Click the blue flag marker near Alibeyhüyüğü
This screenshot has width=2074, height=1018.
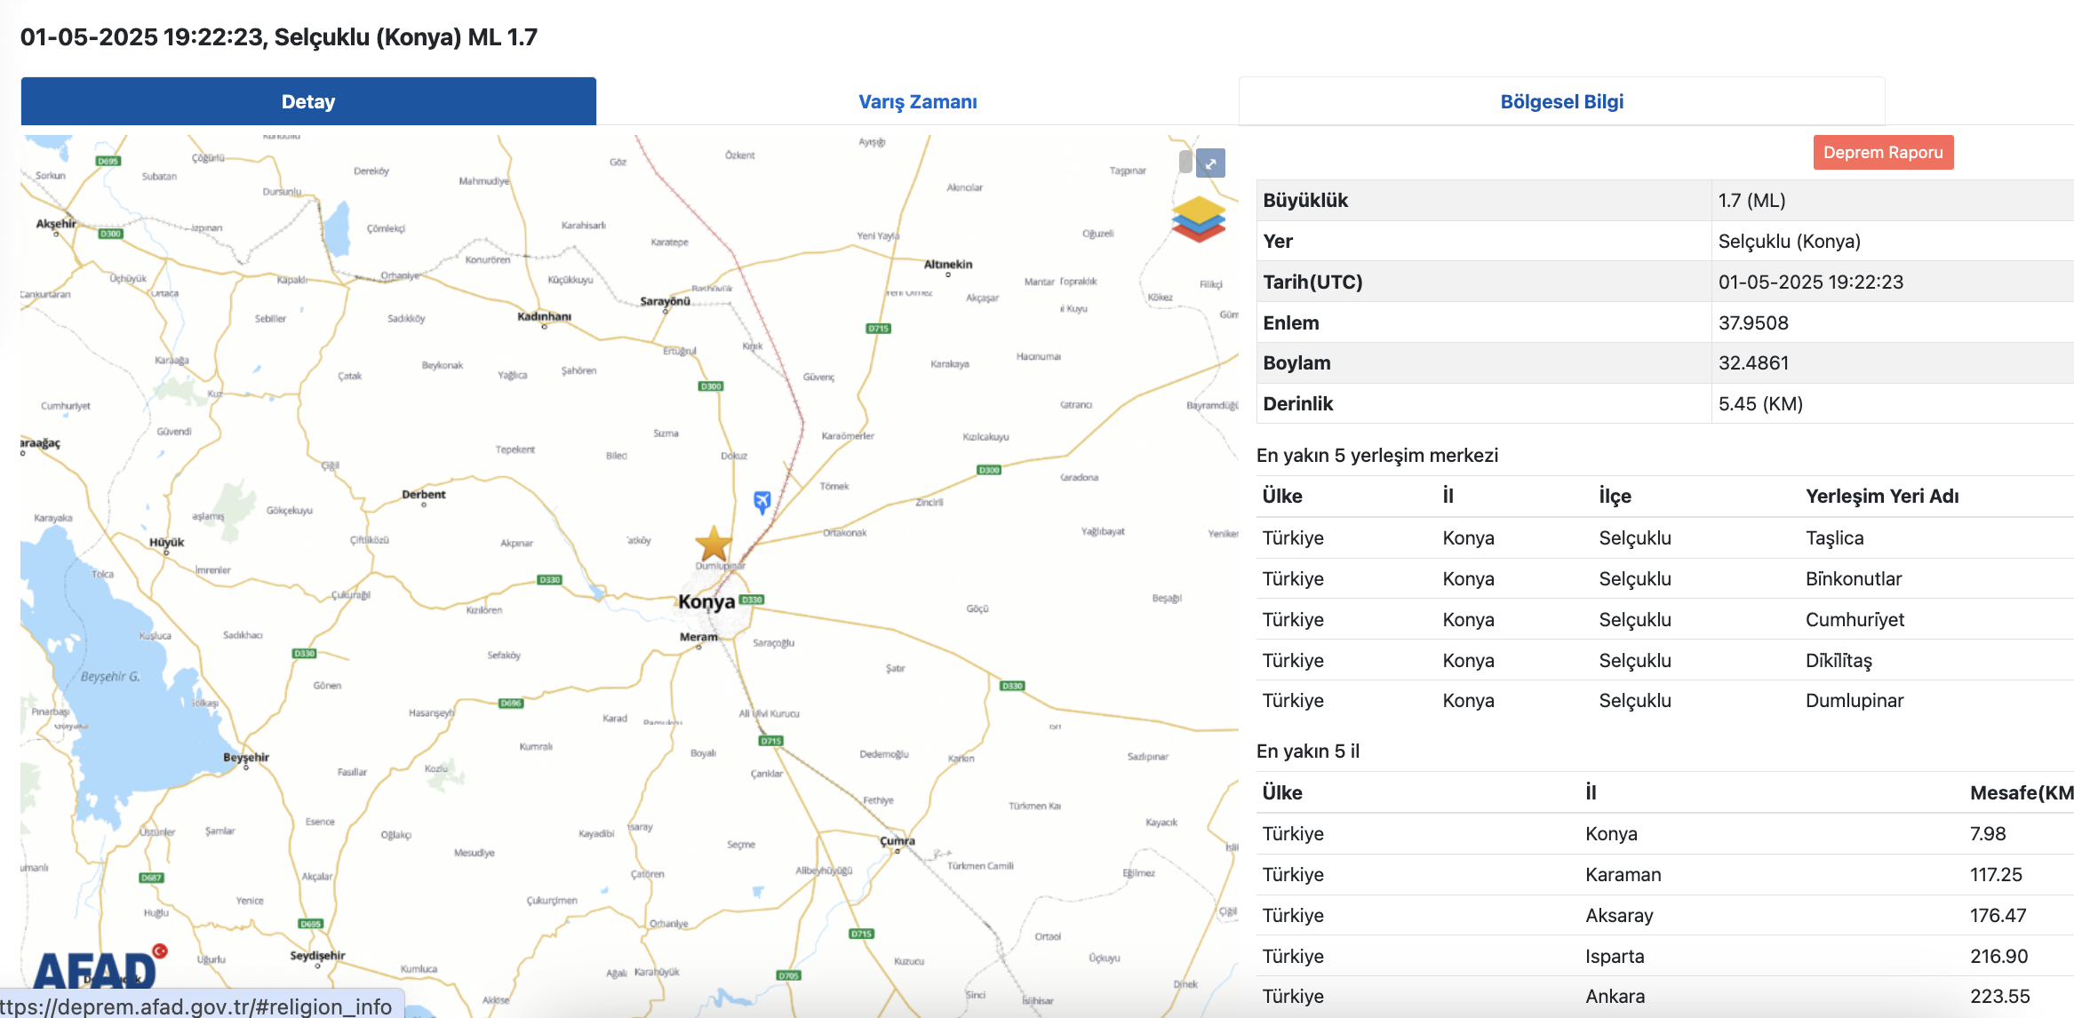click(x=758, y=891)
